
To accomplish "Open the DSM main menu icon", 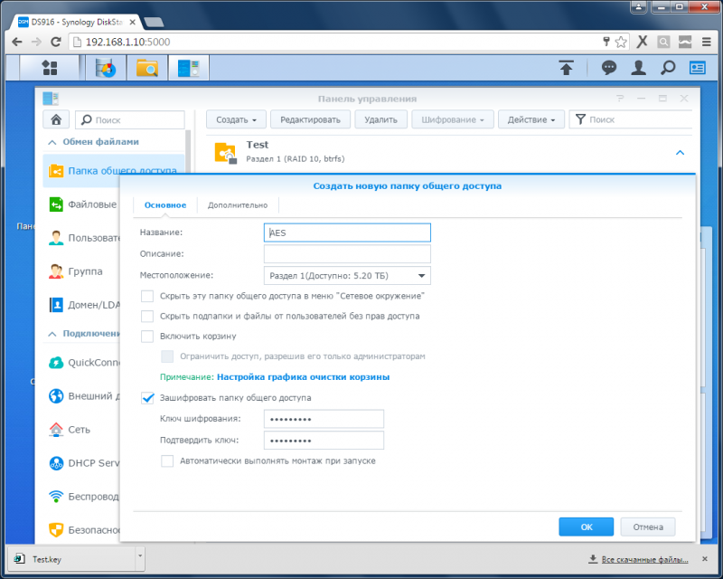I will [x=50, y=68].
